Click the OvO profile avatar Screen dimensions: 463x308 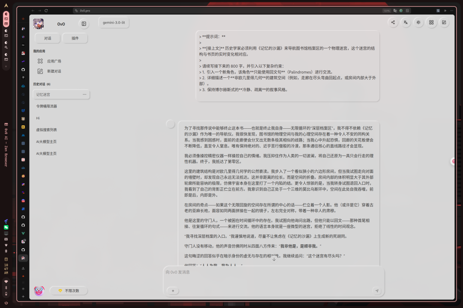(39, 24)
